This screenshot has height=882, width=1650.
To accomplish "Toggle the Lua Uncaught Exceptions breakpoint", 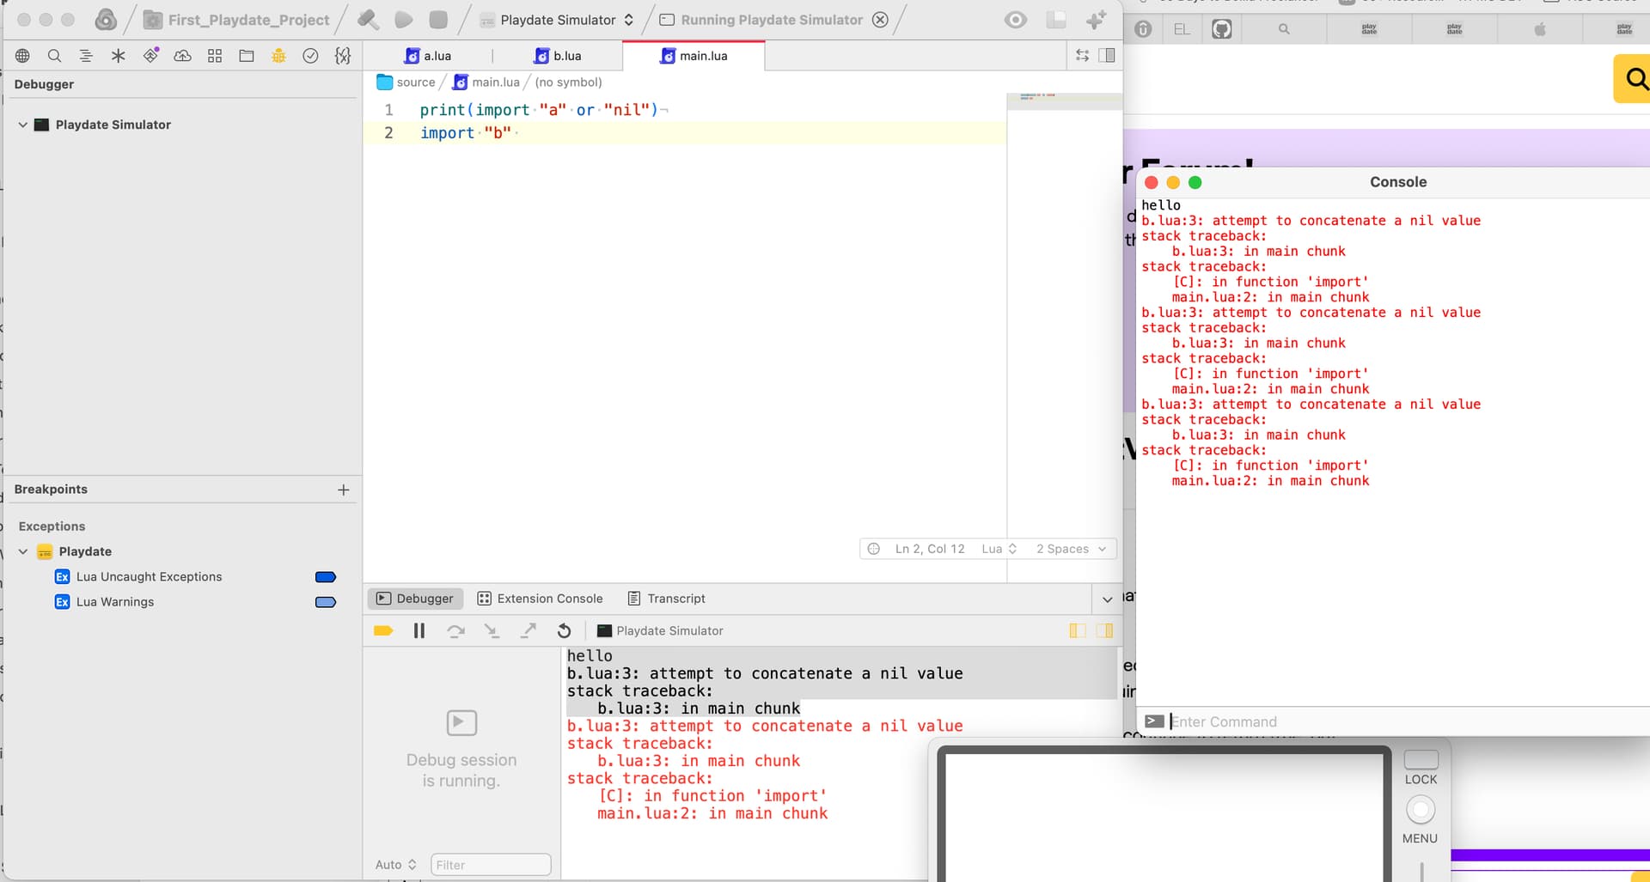I will [326, 577].
